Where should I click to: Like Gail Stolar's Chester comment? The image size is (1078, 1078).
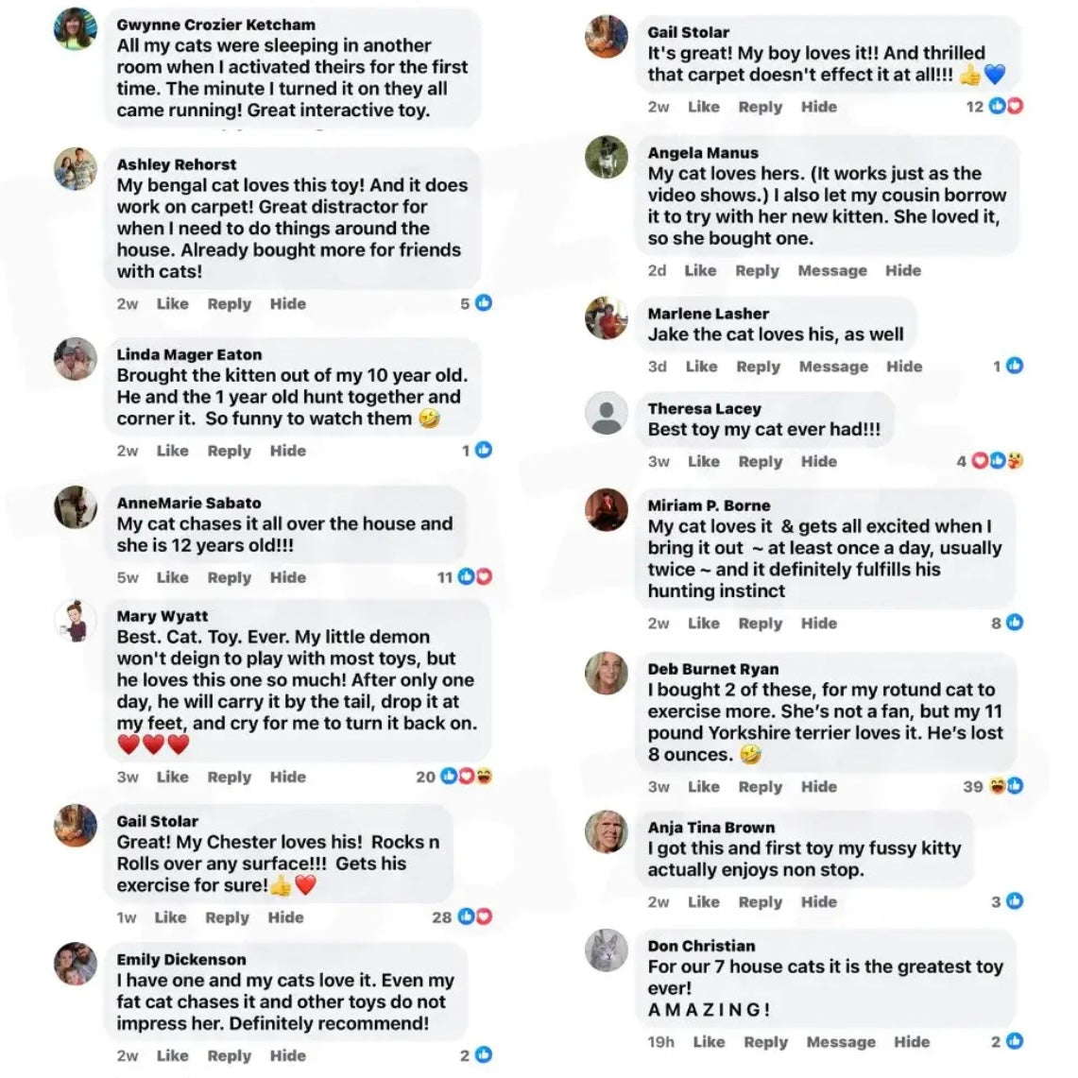[170, 917]
